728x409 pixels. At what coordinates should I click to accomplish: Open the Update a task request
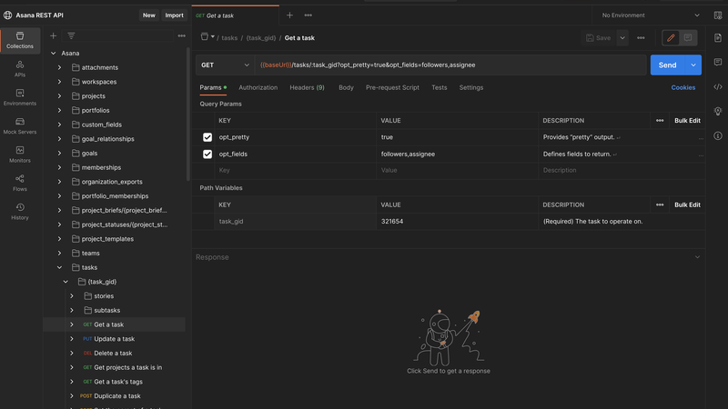coord(115,339)
